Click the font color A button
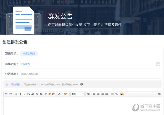The width and height of the screenshot is (164, 115). click(x=59, y=94)
